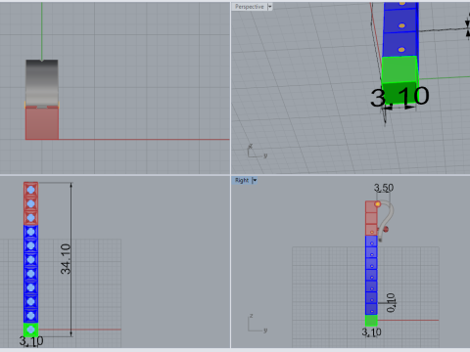Viewport: 470px width, 352px height.
Task: Select the lowest orange dot in Perspective viewport
Action: click(x=401, y=50)
